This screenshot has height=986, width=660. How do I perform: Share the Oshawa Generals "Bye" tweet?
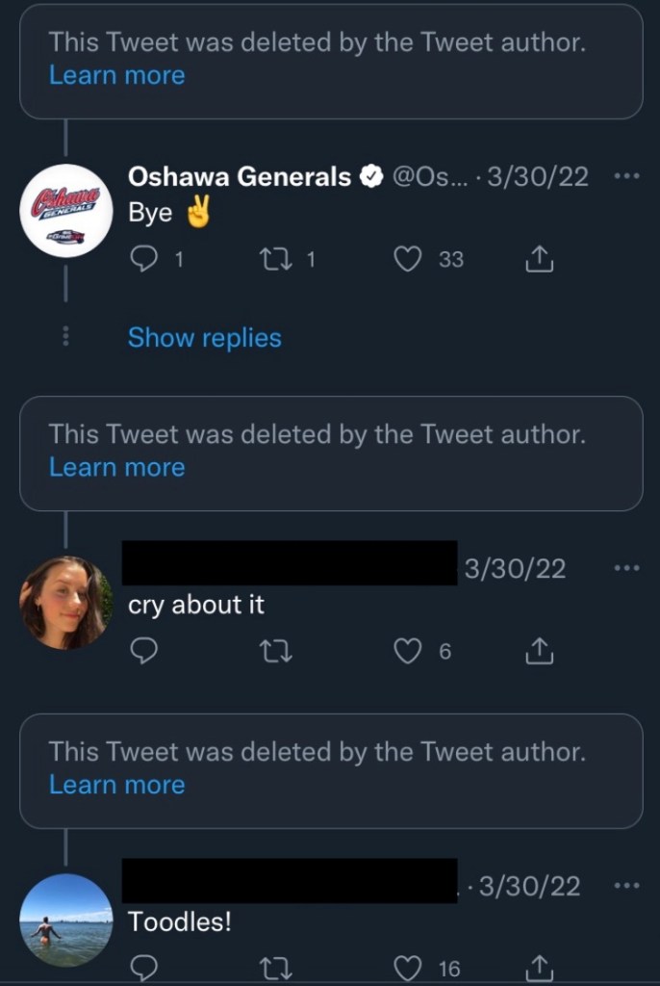540,259
